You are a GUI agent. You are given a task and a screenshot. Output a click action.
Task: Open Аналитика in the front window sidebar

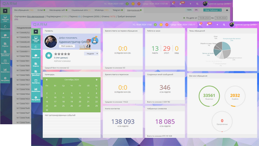(36, 90)
